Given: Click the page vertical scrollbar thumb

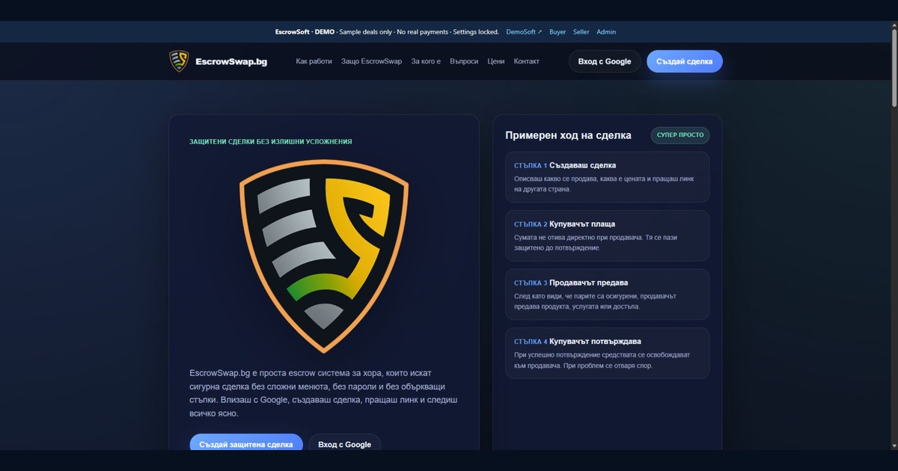Looking at the screenshot, I should click(894, 67).
